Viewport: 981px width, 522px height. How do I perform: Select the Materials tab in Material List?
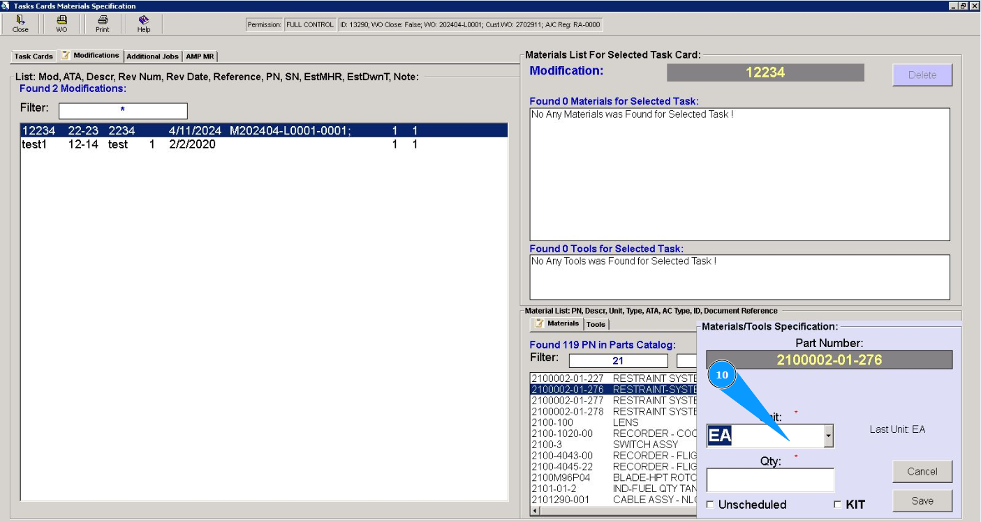click(x=557, y=323)
